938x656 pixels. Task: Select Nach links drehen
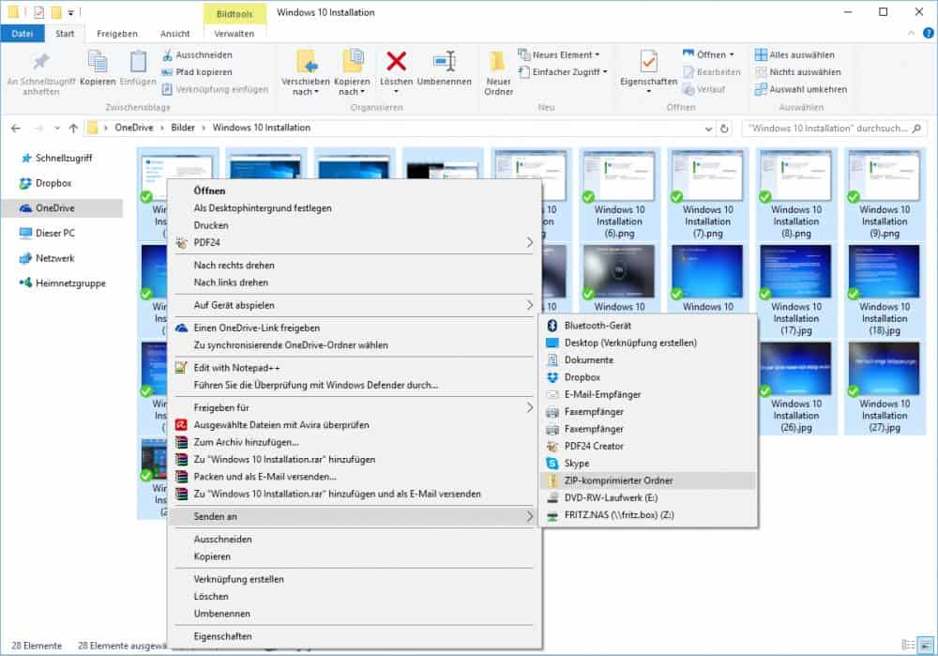[355, 282]
